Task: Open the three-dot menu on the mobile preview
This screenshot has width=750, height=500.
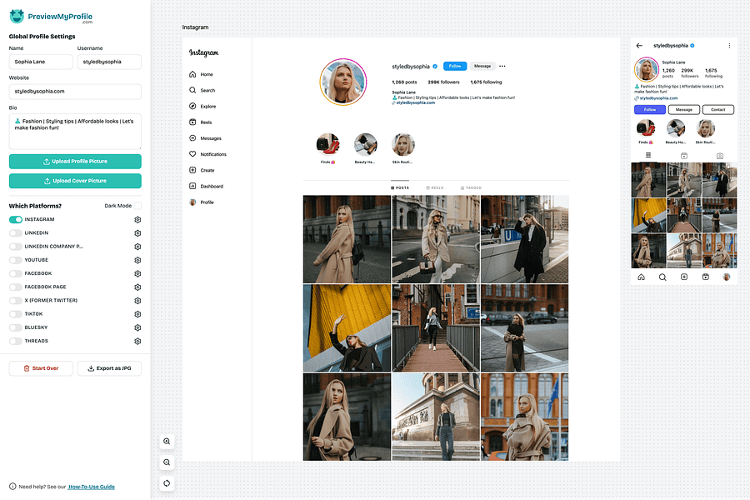Action: 731,45
